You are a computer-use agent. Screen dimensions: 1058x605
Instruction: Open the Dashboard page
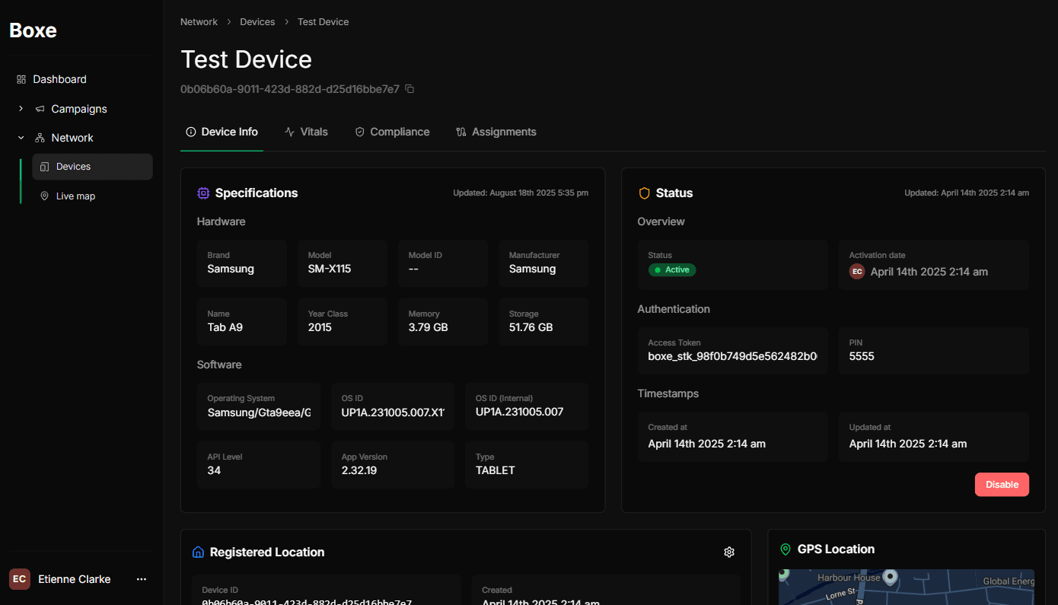tap(59, 79)
